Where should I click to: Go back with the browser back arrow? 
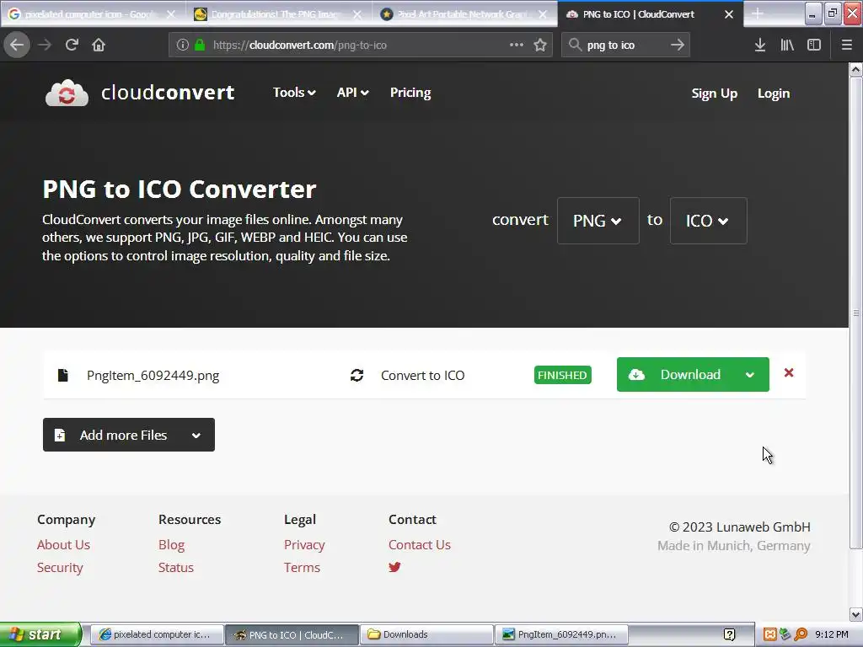17,45
